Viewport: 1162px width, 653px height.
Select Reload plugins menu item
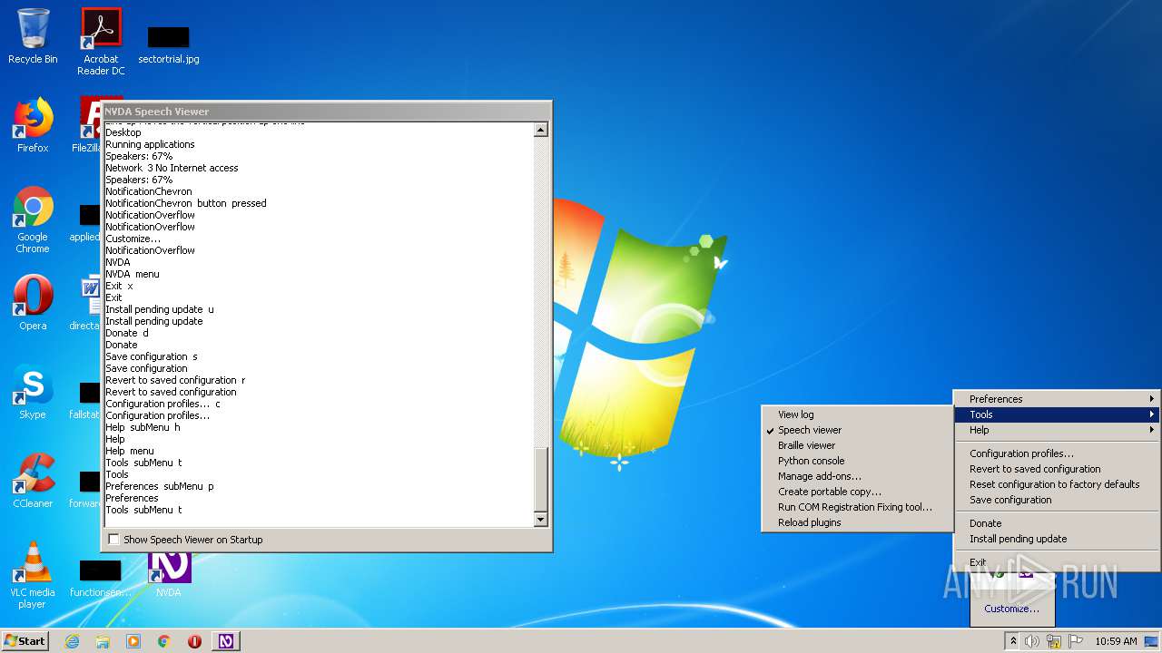[856, 522]
